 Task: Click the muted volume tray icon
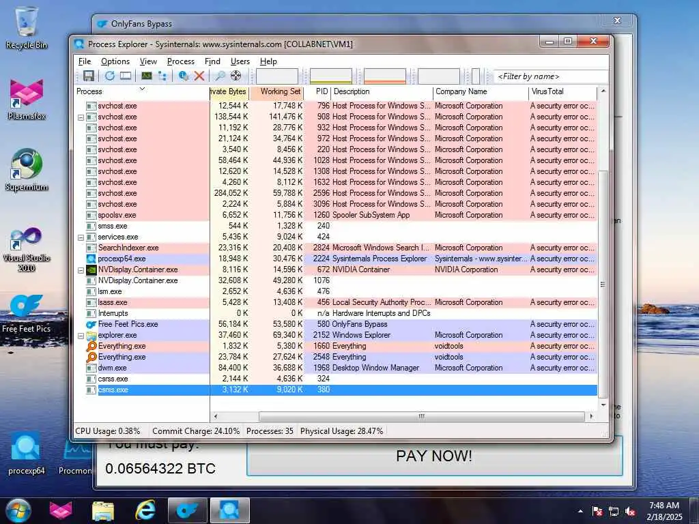(630, 511)
